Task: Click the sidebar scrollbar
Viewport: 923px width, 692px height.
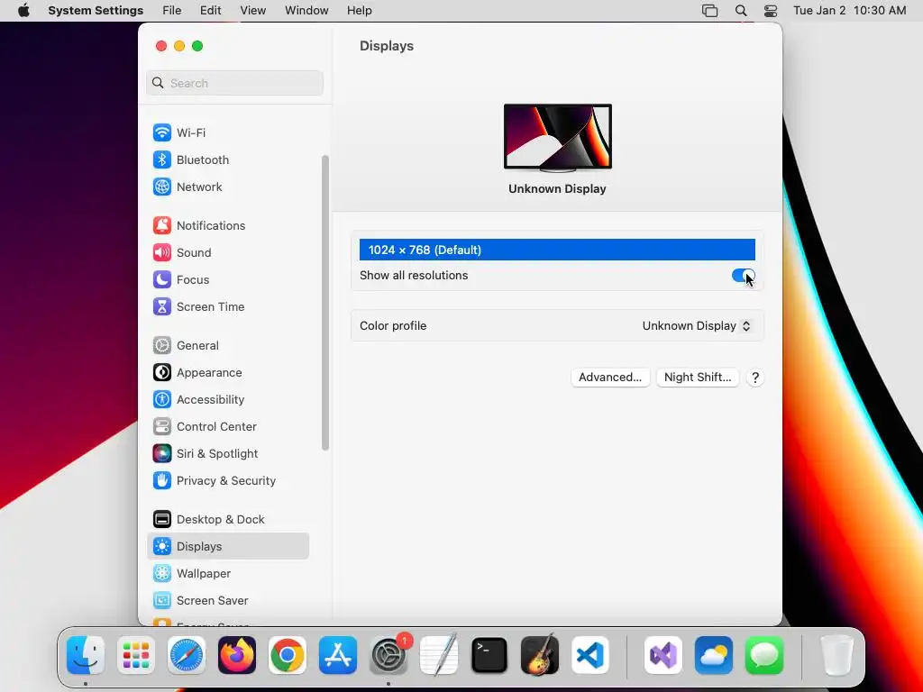Action: coord(324,303)
